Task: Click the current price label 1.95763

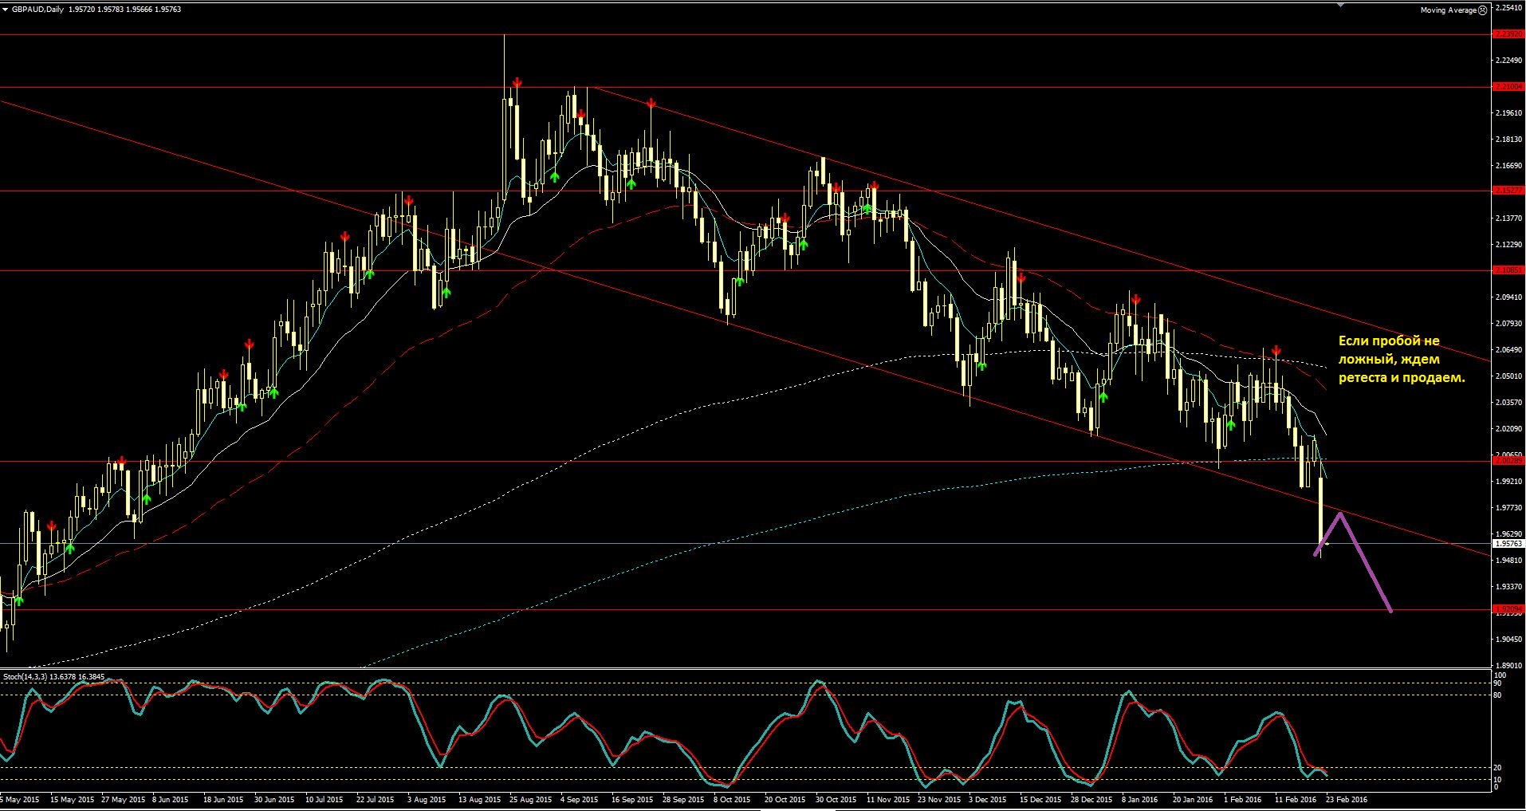Action: (1508, 544)
